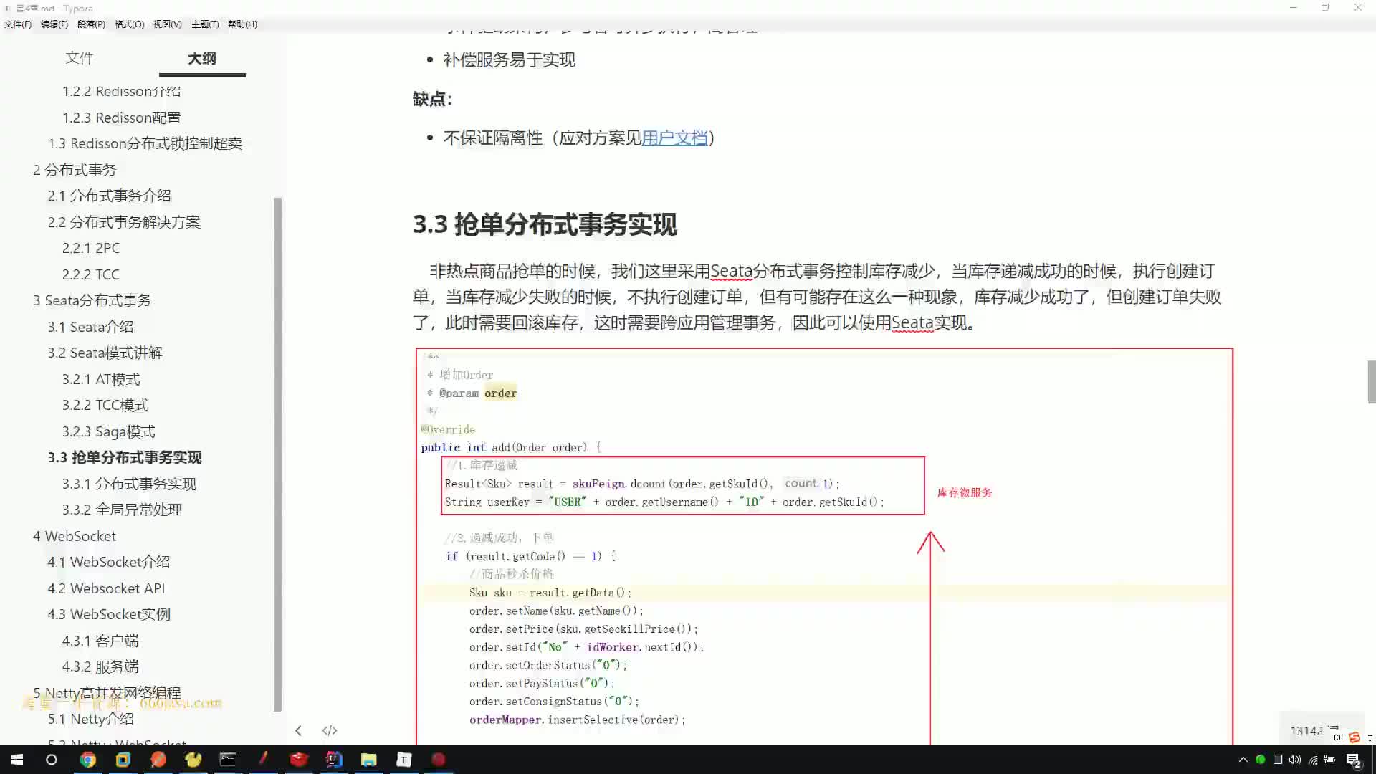Select 3.3 抢单分布式事务实现 in outline
Screen dimensions: 1376x774
[125, 457]
